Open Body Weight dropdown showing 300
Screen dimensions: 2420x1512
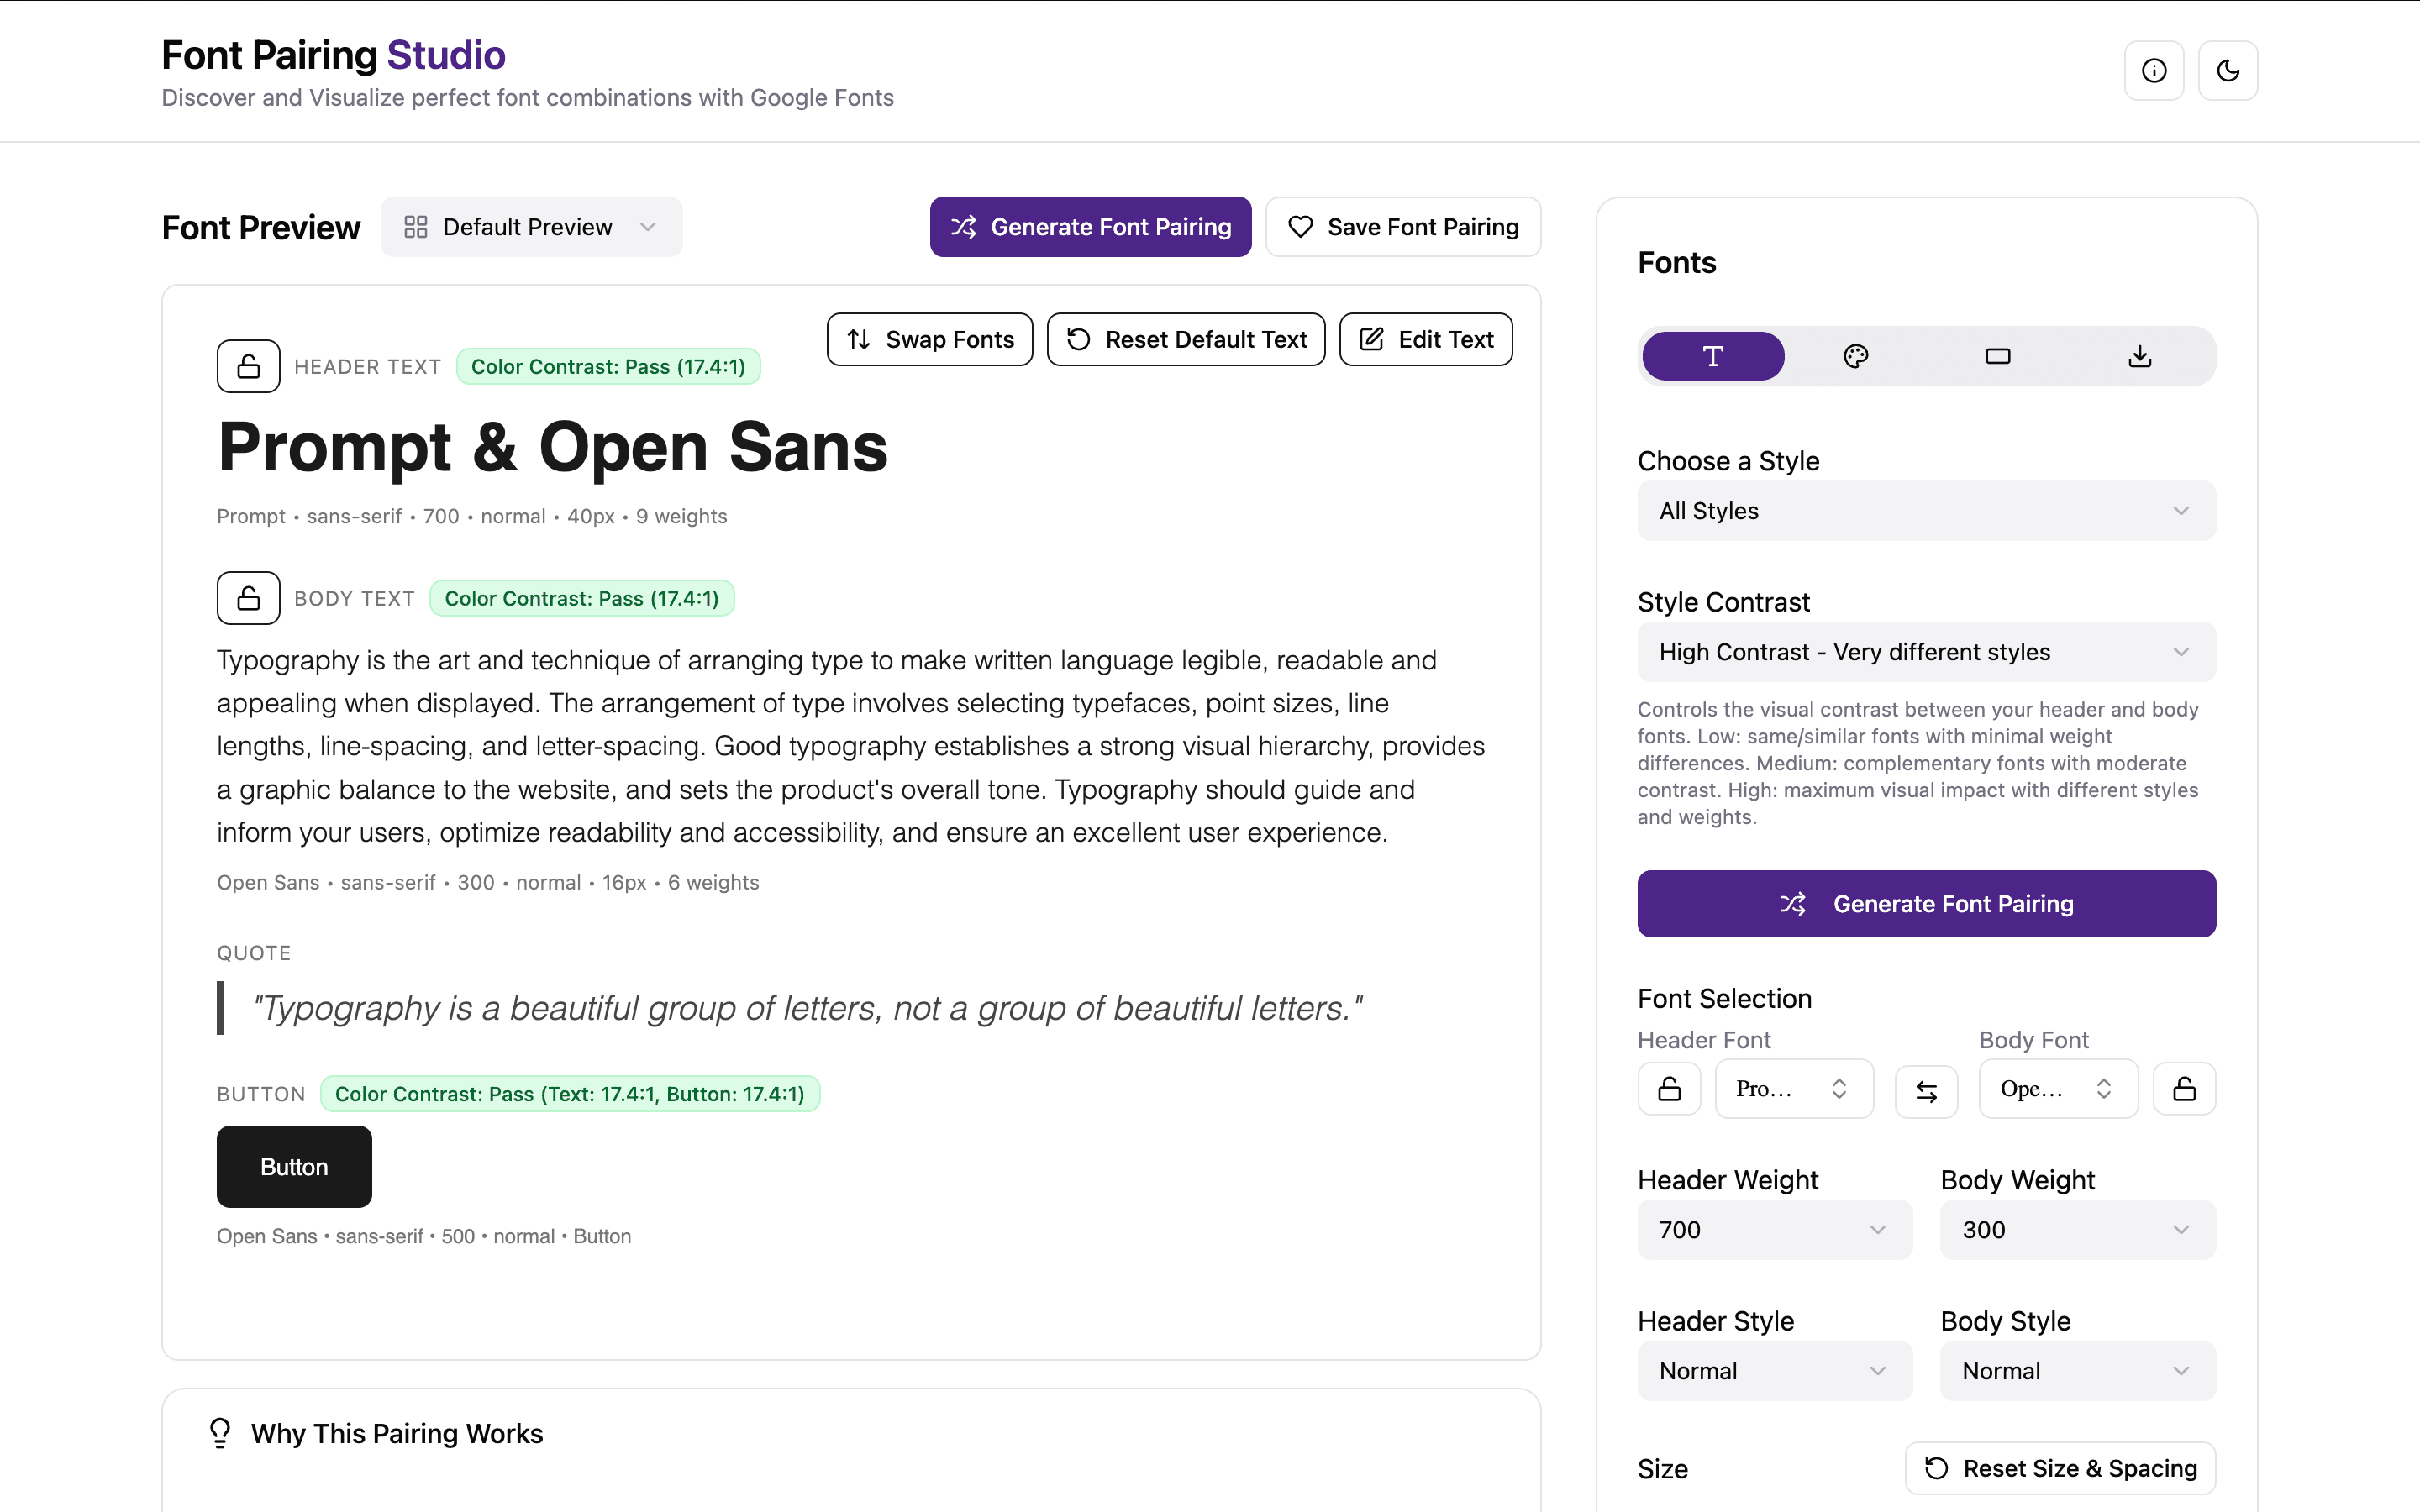[x=2077, y=1230]
